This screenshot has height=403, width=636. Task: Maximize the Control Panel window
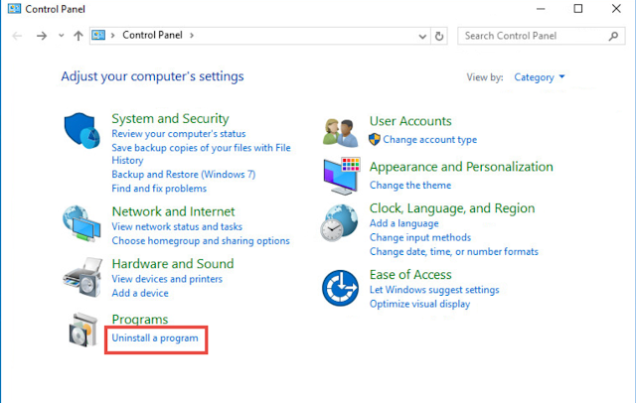pos(578,9)
